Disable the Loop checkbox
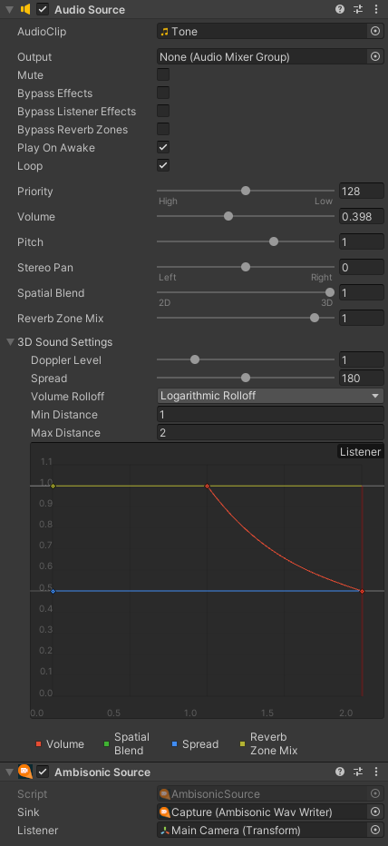This screenshot has height=846, width=388. point(163,165)
